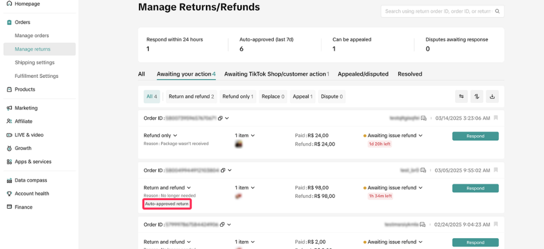Copy the first order's ID
The height and width of the screenshot is (249, 544).
click(x=222, y=118)
